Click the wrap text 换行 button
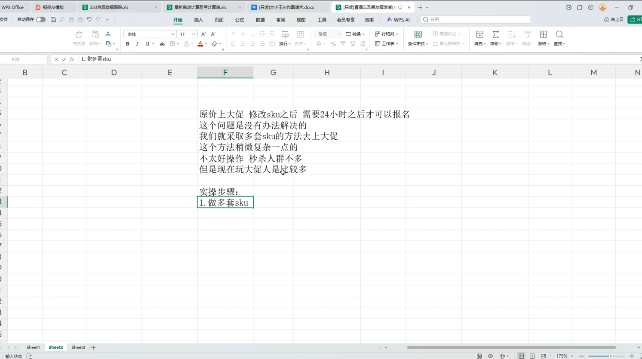This screenshot has height=359, width=642. click(x=285, y=38)
